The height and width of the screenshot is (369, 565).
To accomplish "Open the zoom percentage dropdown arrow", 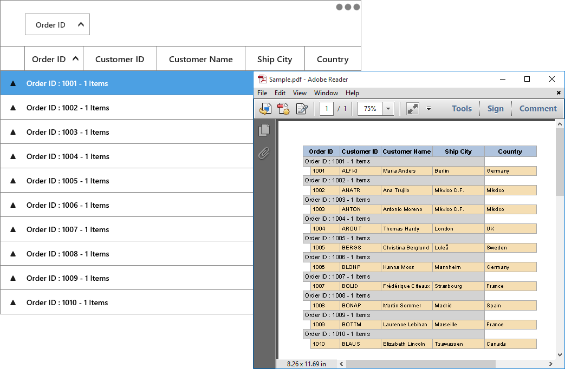I will tap(388, 109).
